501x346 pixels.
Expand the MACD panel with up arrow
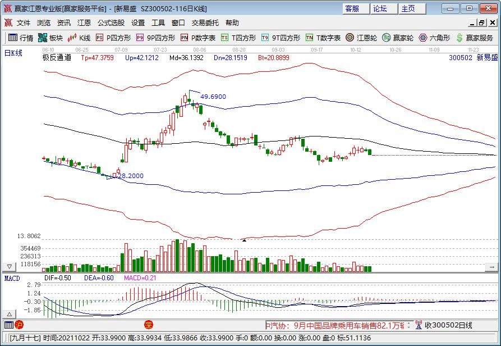(8, 313)
